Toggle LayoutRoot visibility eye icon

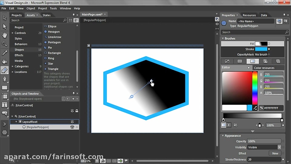(72, 122)
